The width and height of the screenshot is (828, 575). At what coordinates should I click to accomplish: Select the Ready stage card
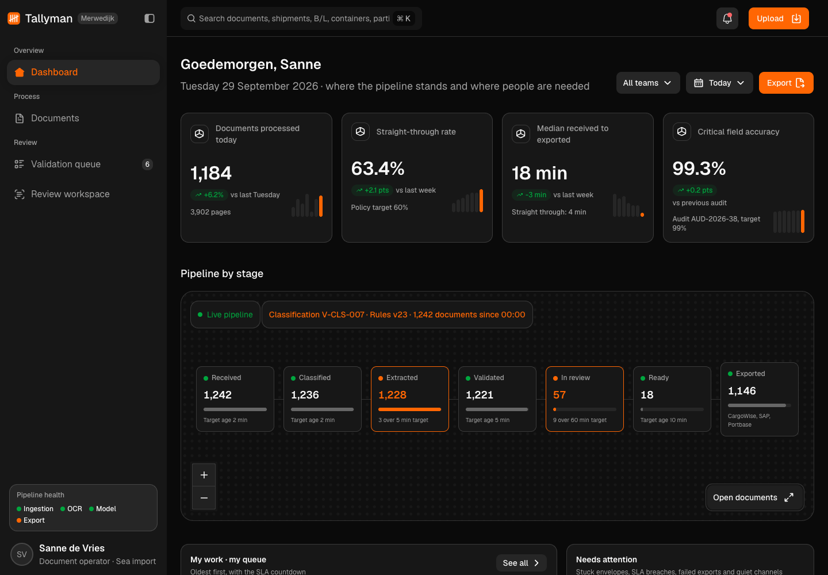(672, 399)
